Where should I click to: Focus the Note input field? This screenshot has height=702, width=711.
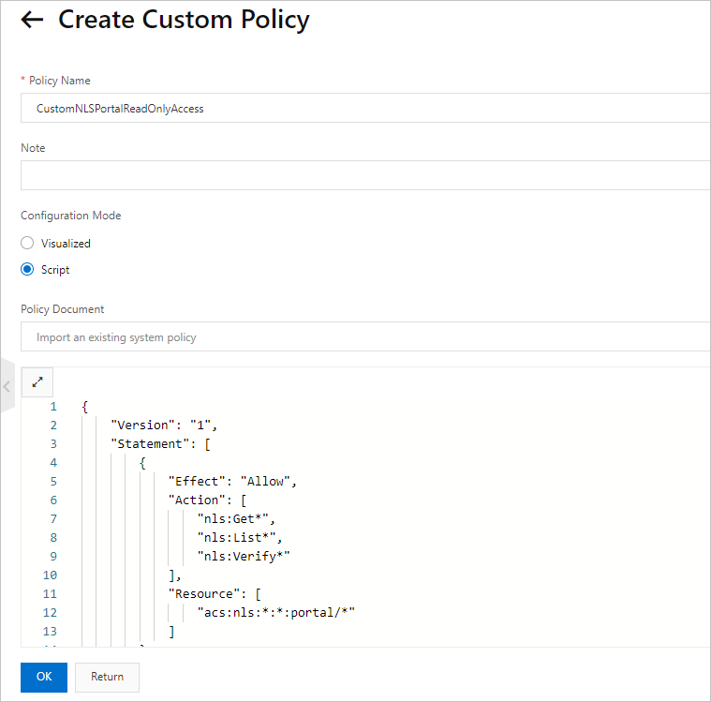point(365,175)
